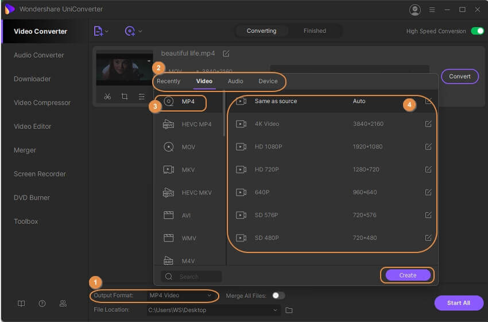This screenshot has width=488, height=322.
Task: Click the format Search field
Action: click(x=191, y=277)
